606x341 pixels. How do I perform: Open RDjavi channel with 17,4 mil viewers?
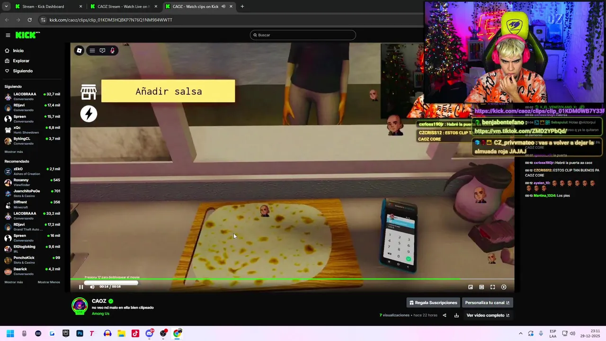point(32,108)
